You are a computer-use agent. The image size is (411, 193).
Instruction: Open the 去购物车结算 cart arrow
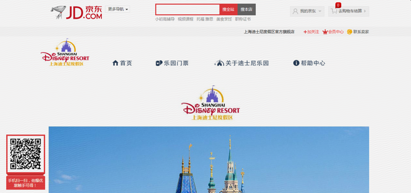[364, 11]
